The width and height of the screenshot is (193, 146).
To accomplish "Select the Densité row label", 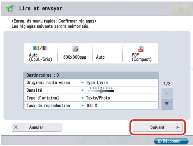I will pos(34,90).
